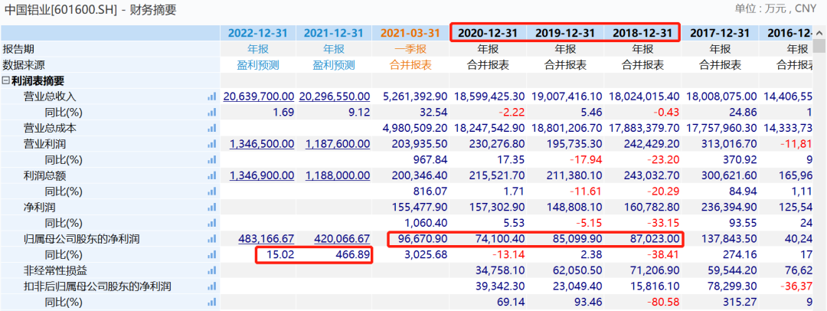The image size is (827, 311).
Task: Click the 营业总收入 row label
Action: point(50,97)
